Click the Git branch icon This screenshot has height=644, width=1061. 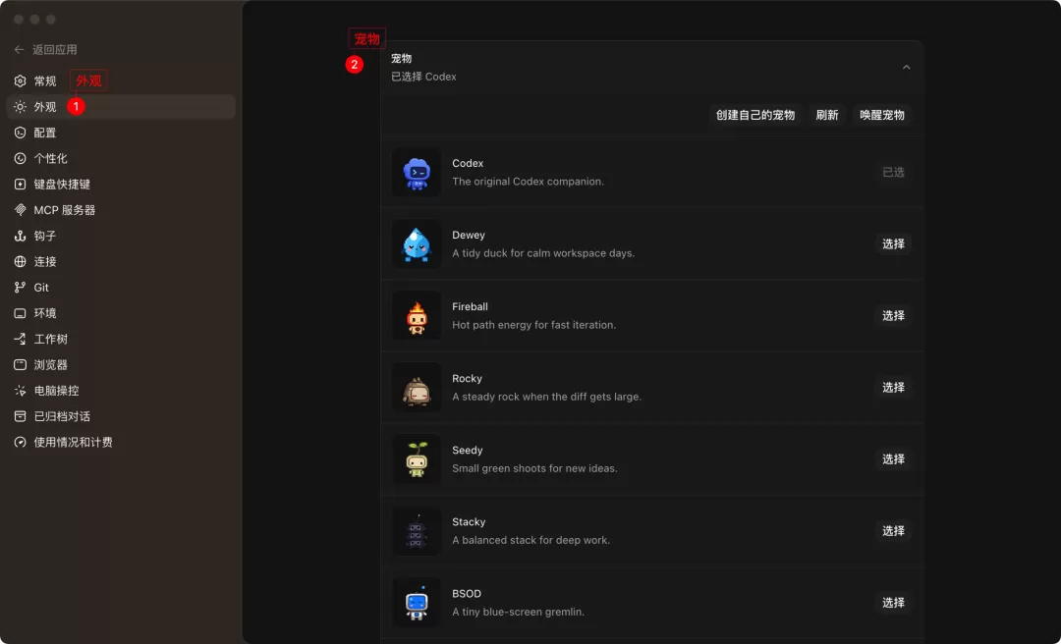coord(21,288)
